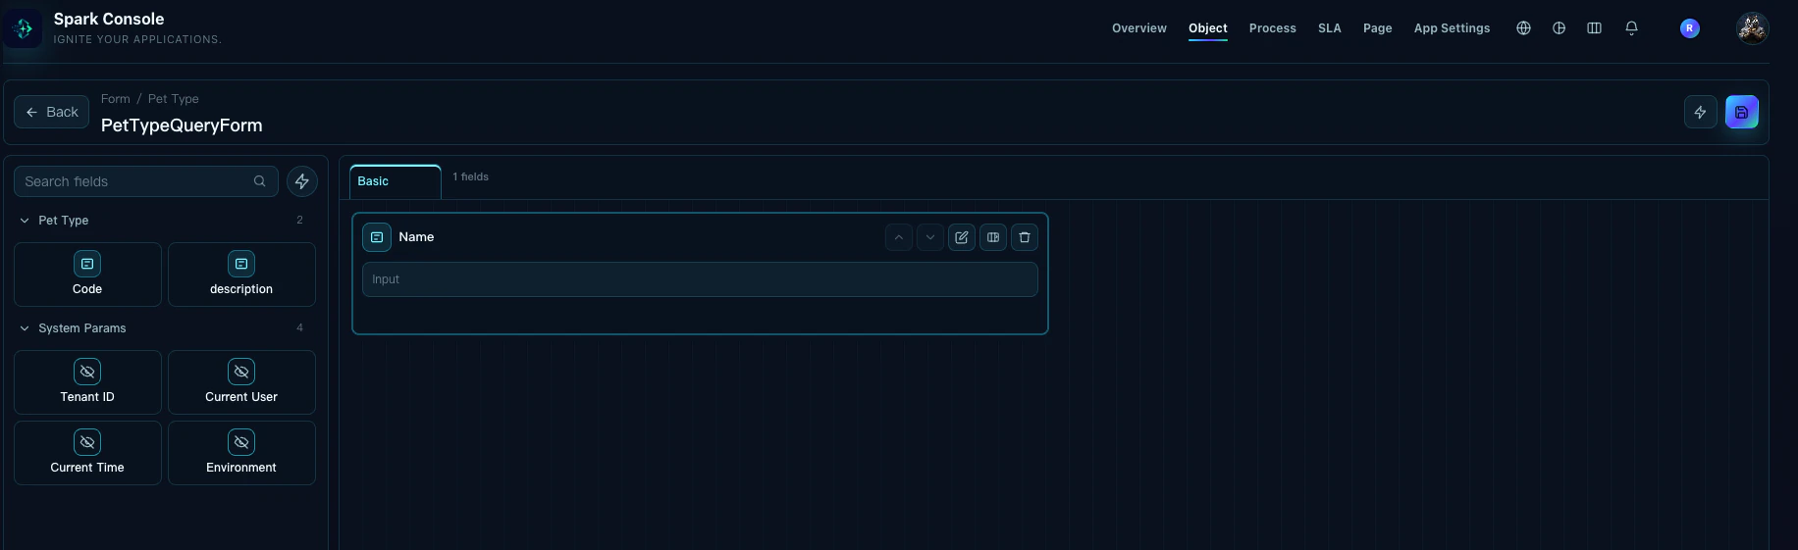Delete the Name field
Viewport: 1798px width, 550px height.
[1025, 237]
